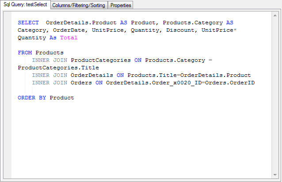This screenshot has width=282, height=182.
Task: Select the Sql Query: testSelect tab
Action: click(25, 5)
